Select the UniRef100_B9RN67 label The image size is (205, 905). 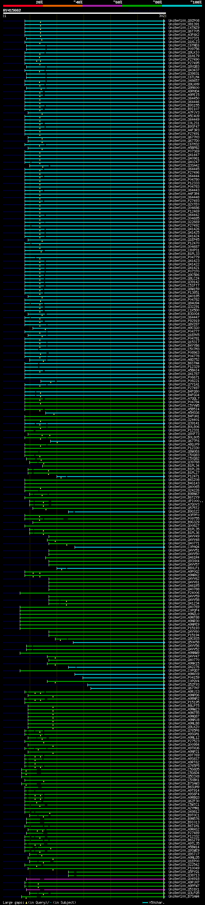tap(184, 494)
